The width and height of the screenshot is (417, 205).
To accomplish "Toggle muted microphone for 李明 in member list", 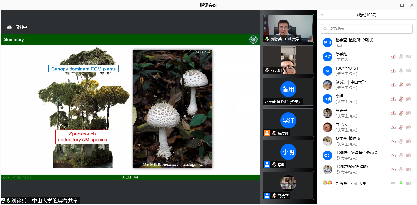I will coord(401,99).
